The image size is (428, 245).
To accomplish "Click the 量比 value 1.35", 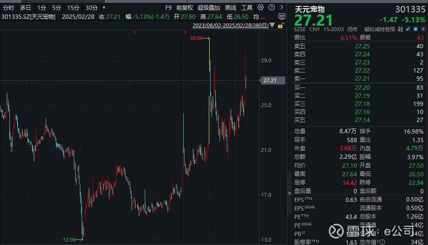I will point(418,140).
